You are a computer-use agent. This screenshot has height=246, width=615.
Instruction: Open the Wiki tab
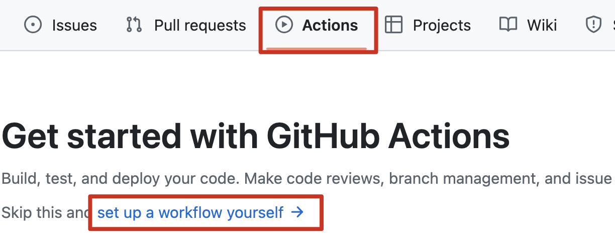(x=542, y=25)
